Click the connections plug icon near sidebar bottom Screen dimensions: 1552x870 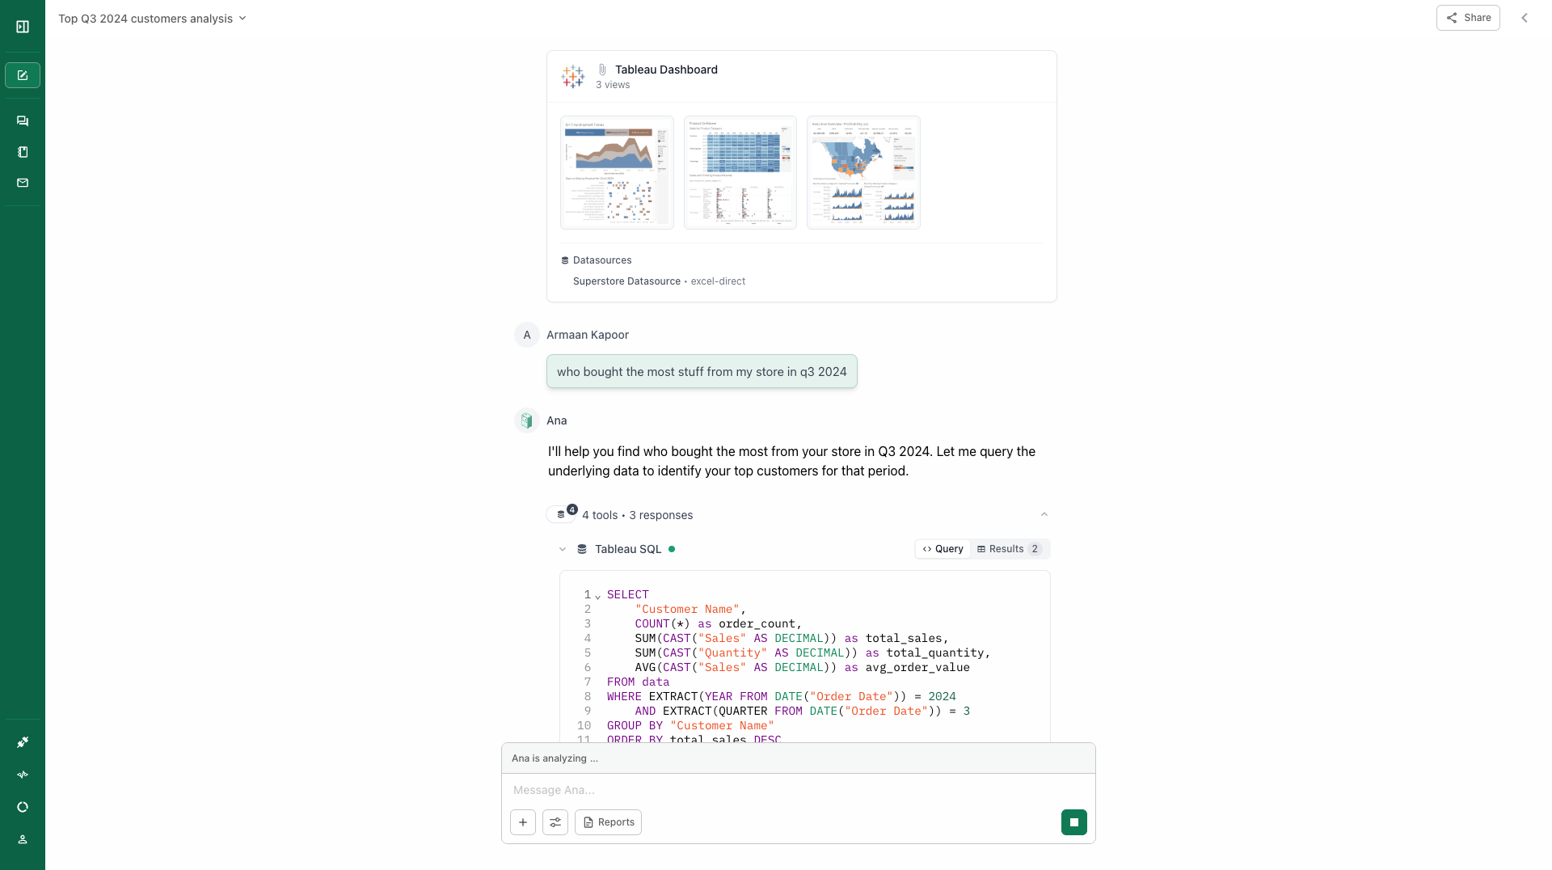pyautogui.click(x=22, y=742)
